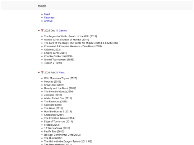Image resolution: width=194 pixels, height=145 pixels.
Task: Select Counter-Strike 1.6 (2000) entry
Action: point(58,56)
